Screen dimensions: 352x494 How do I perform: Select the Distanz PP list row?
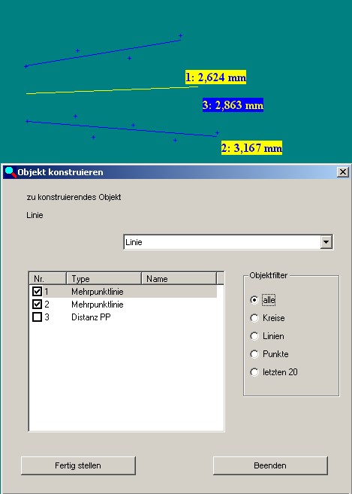[123, 317]
